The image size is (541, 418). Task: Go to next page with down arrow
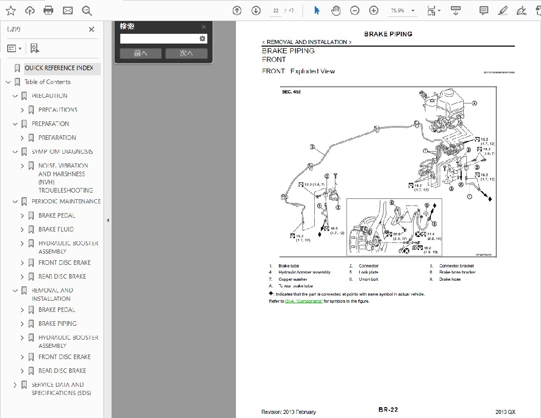tap(256, 11)
